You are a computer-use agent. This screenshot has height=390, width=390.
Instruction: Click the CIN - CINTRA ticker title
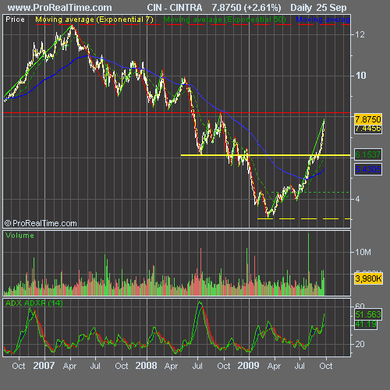click(175, 8)
